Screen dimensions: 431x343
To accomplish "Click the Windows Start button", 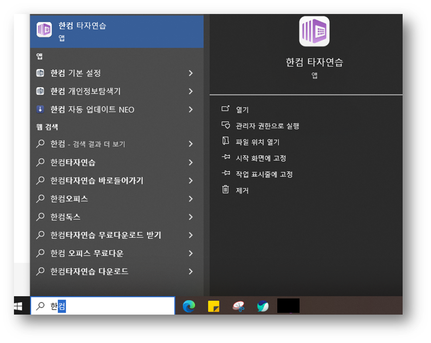I will click(x=18, y=305).
